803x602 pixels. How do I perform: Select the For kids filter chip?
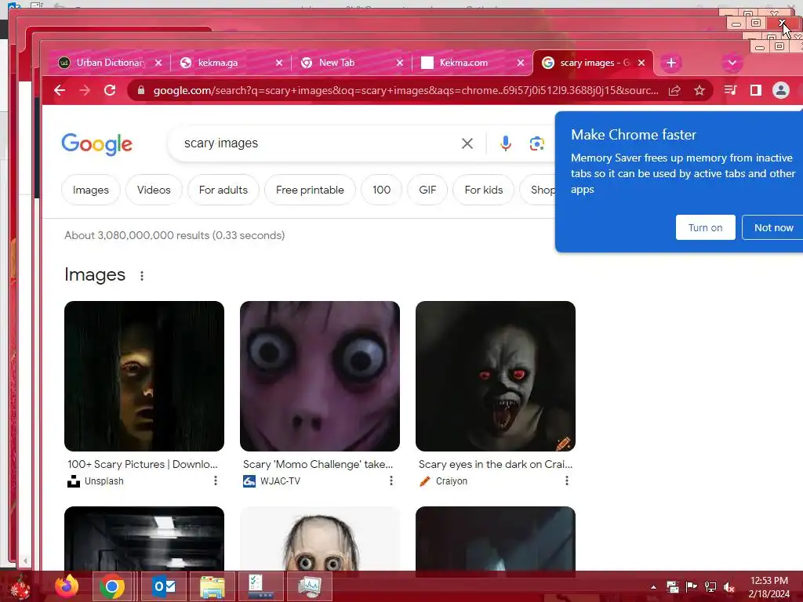pos(483,190)
